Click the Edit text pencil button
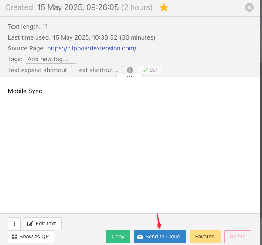 43,224
